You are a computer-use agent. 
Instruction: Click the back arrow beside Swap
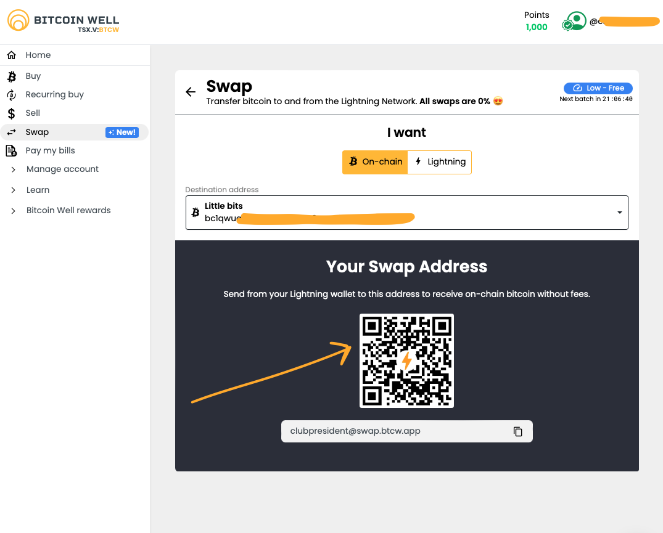[x=191, y=92]
